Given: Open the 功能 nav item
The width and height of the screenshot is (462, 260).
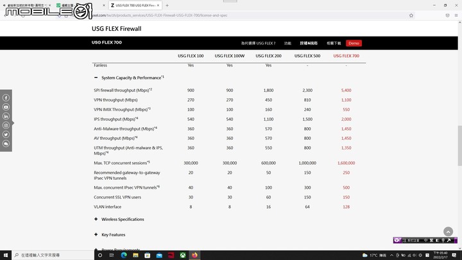Looking at the screenshot, I should (x=287, y=43).
